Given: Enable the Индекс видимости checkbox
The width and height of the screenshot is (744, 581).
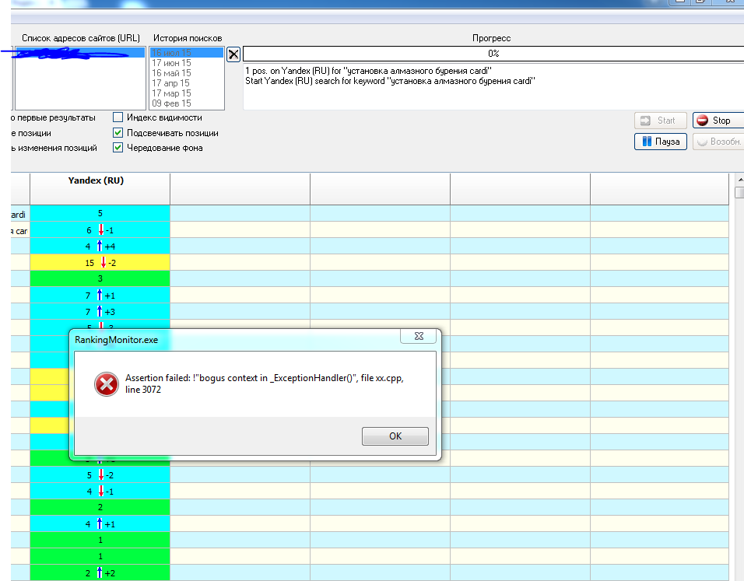Looking at the screenshot, I should click(118, 117).
